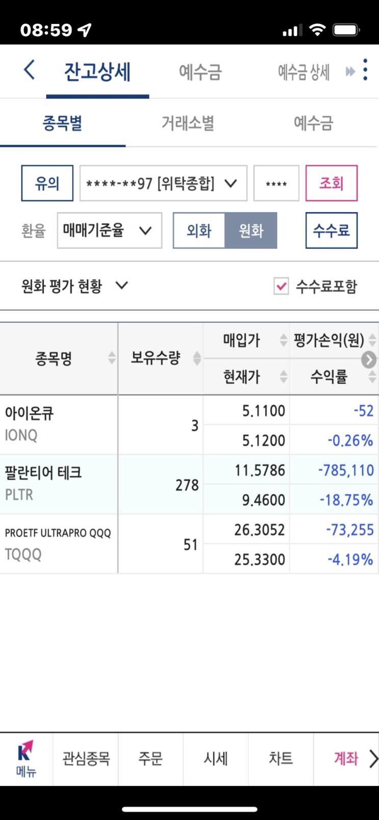The width and height of the screenshot is (379, 820).
Task: Open 관심종목 in bottom bar
Action: 86,759
